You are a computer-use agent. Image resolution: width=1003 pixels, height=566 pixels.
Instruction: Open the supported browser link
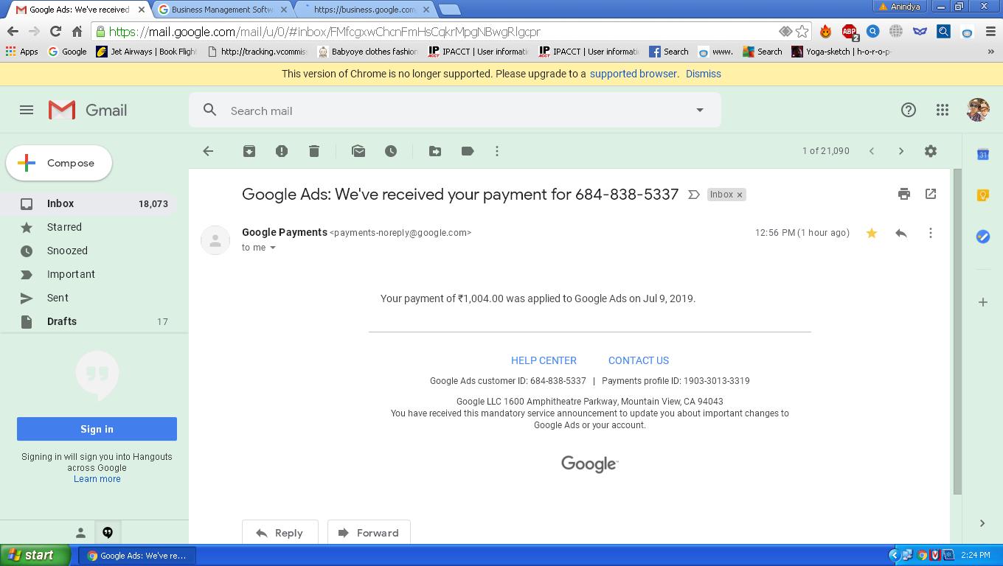(633, 74)
